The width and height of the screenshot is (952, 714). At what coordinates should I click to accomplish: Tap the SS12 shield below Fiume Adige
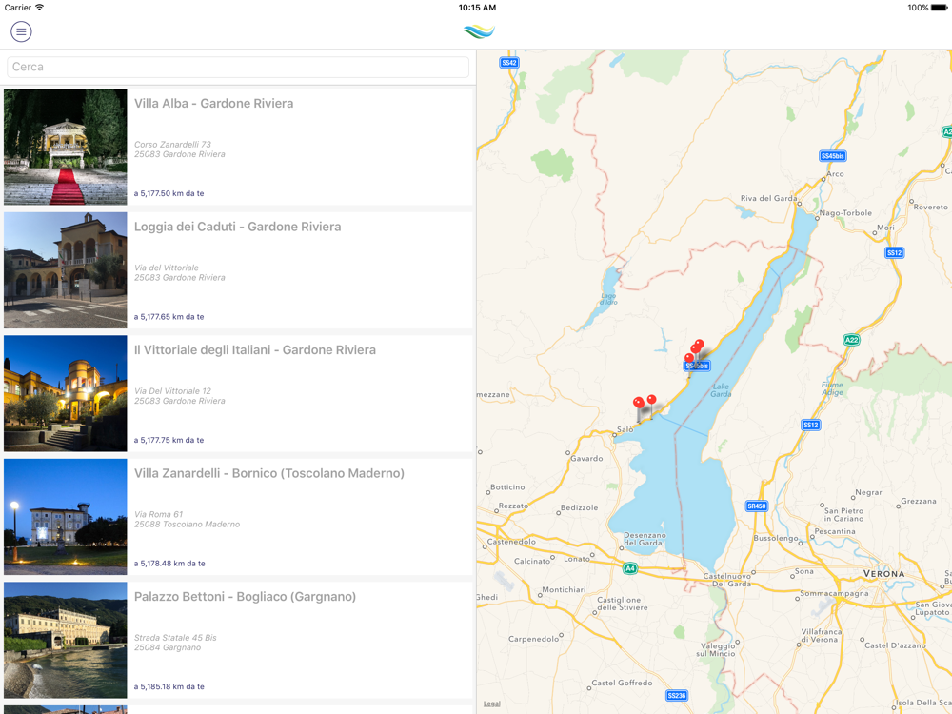(x=811, y=425)
